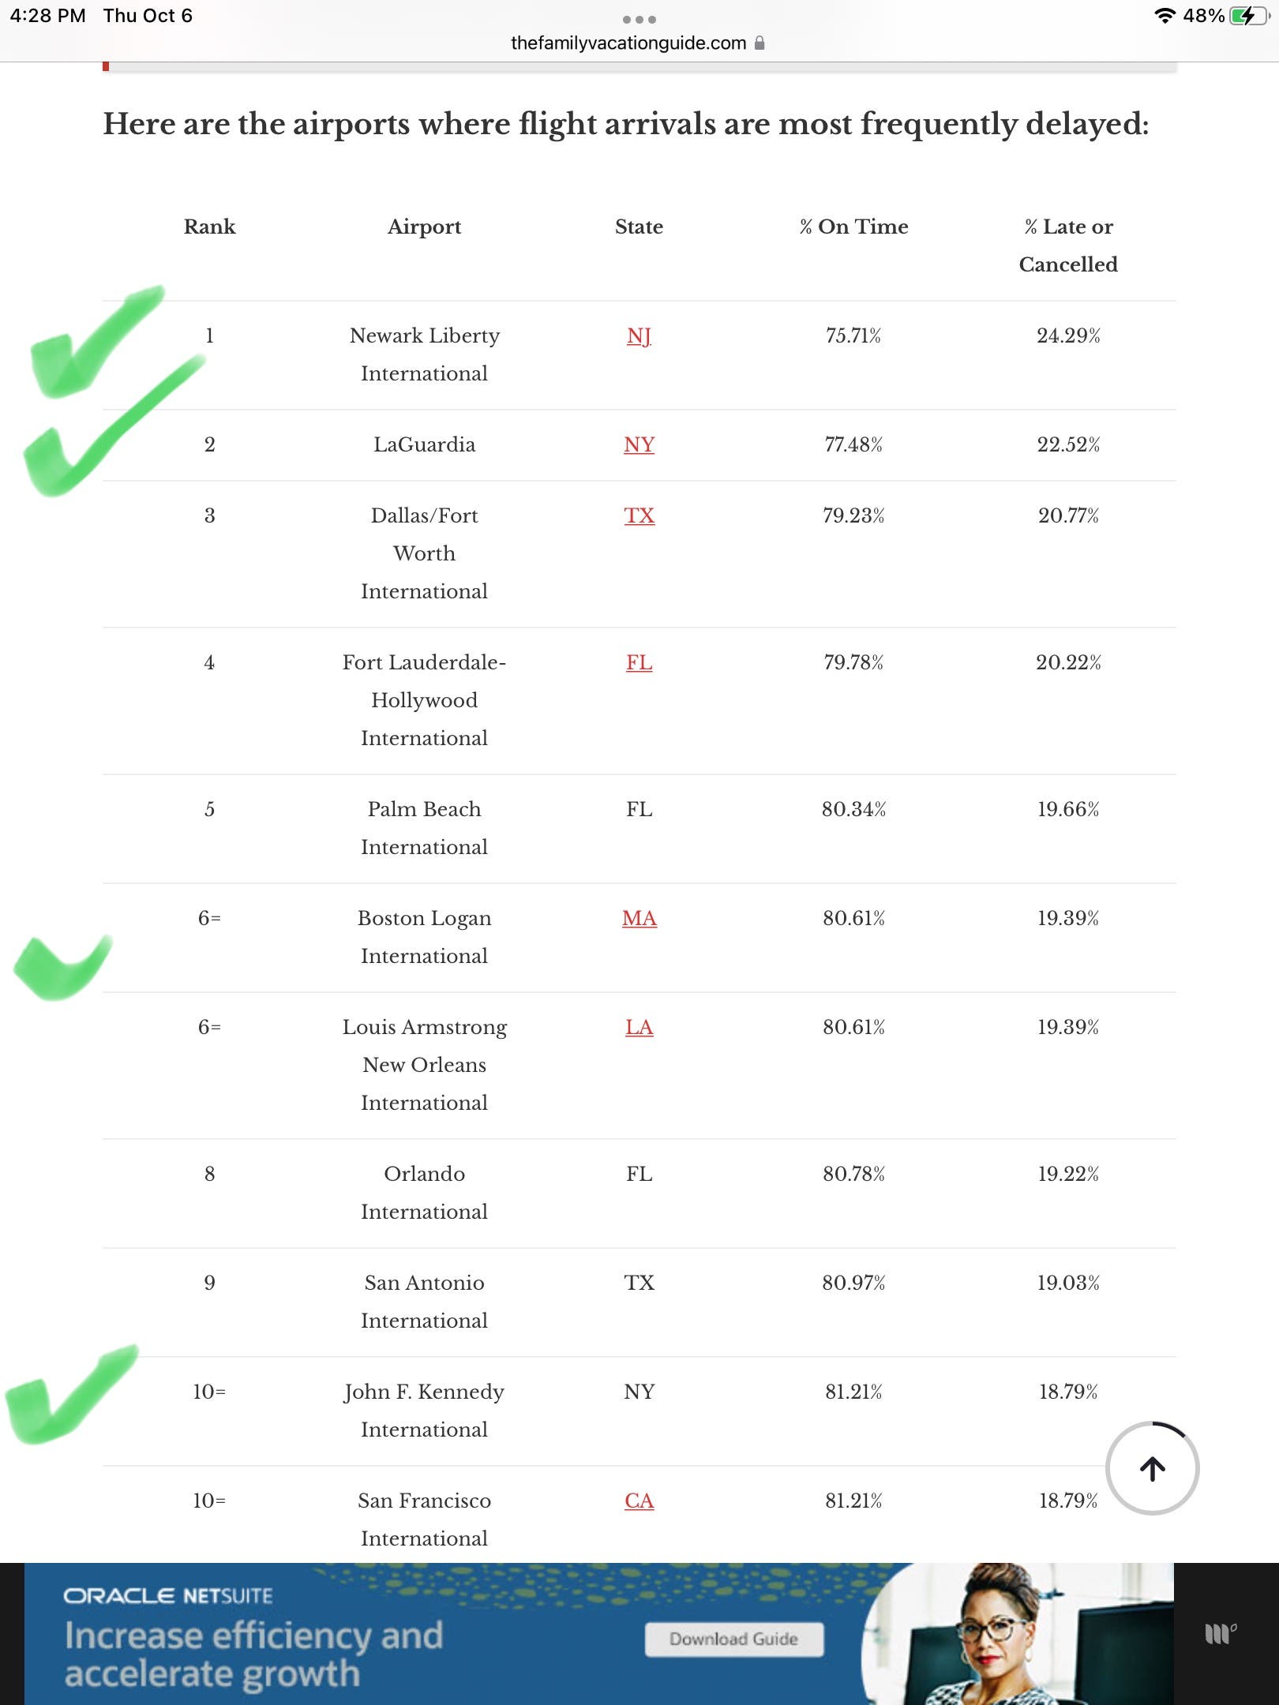Image resolution: width=1279 pixels, height=1705 pixels.
Task: Tap the Oracle NetSuite logo
Action: [x=167, y=1595]
